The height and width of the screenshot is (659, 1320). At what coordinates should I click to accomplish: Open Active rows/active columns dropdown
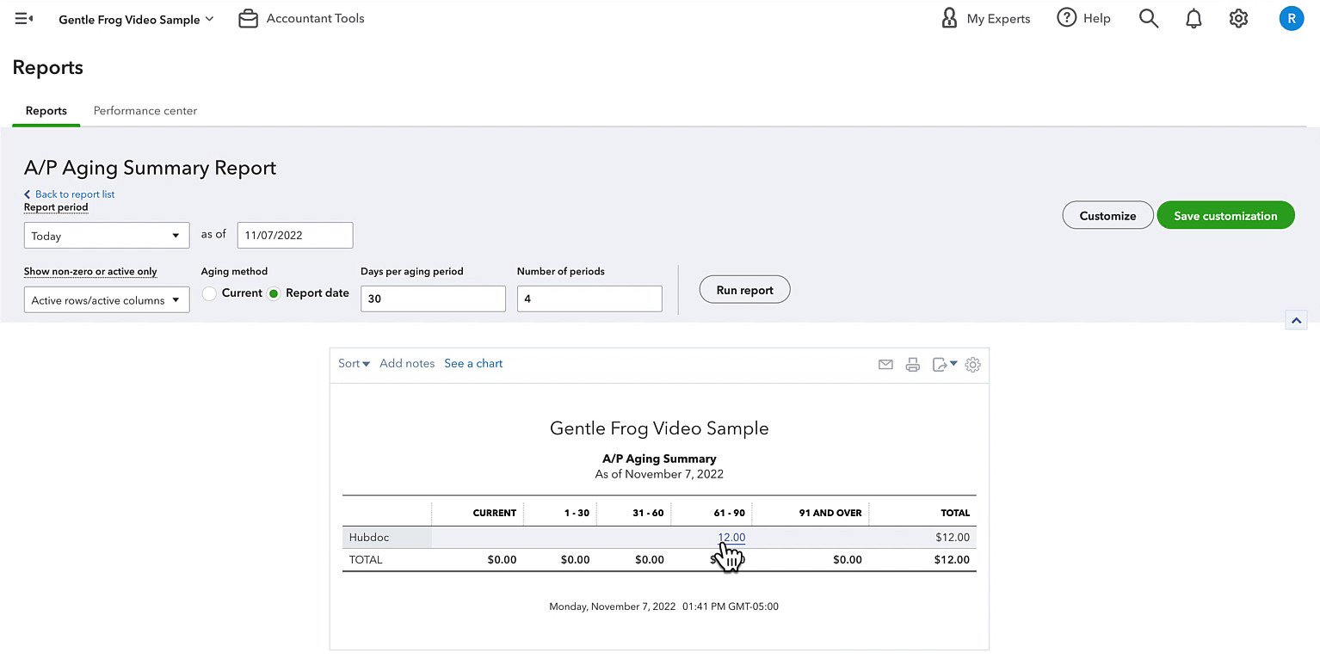point(107,300)
